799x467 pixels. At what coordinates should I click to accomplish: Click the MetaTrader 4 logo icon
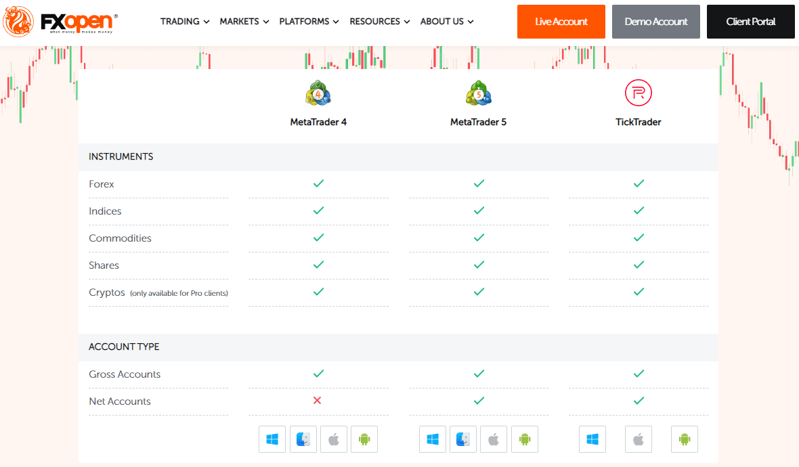pos(318,93)
